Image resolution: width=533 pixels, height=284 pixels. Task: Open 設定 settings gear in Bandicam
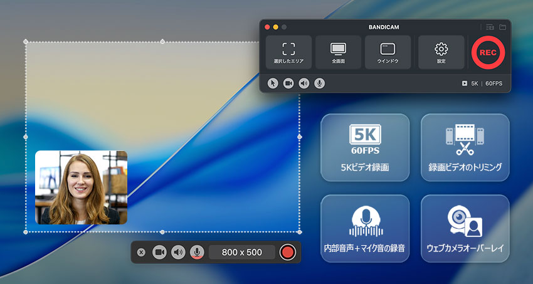441,52
